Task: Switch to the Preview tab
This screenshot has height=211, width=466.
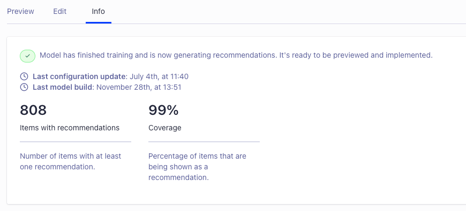Action: point(20,11)
